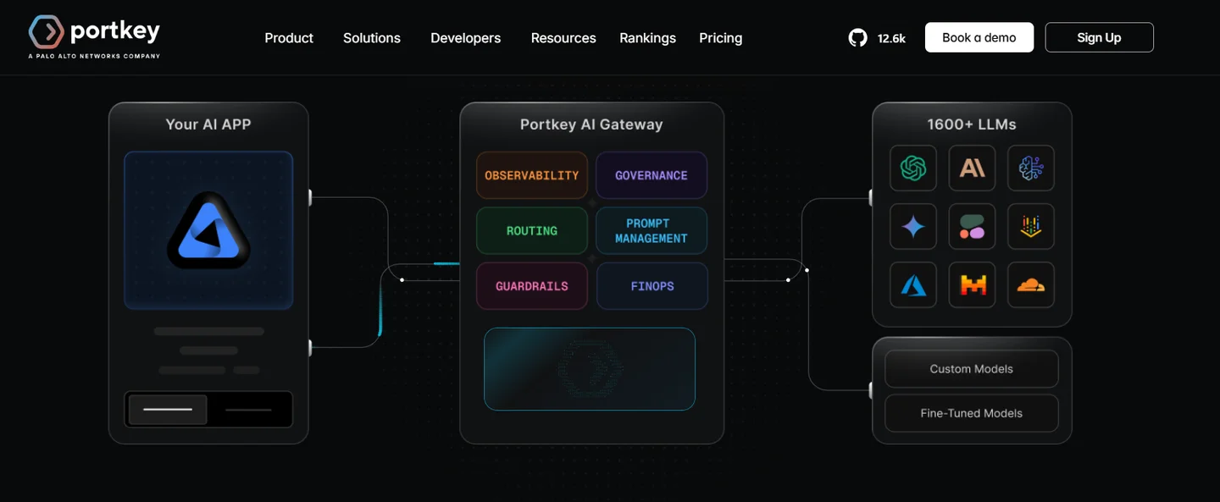1220x502 pixels.
Task: Select the PROMPT MANAGEMENT feature tile
Action: pyautogui.click(x=652, y=231)
